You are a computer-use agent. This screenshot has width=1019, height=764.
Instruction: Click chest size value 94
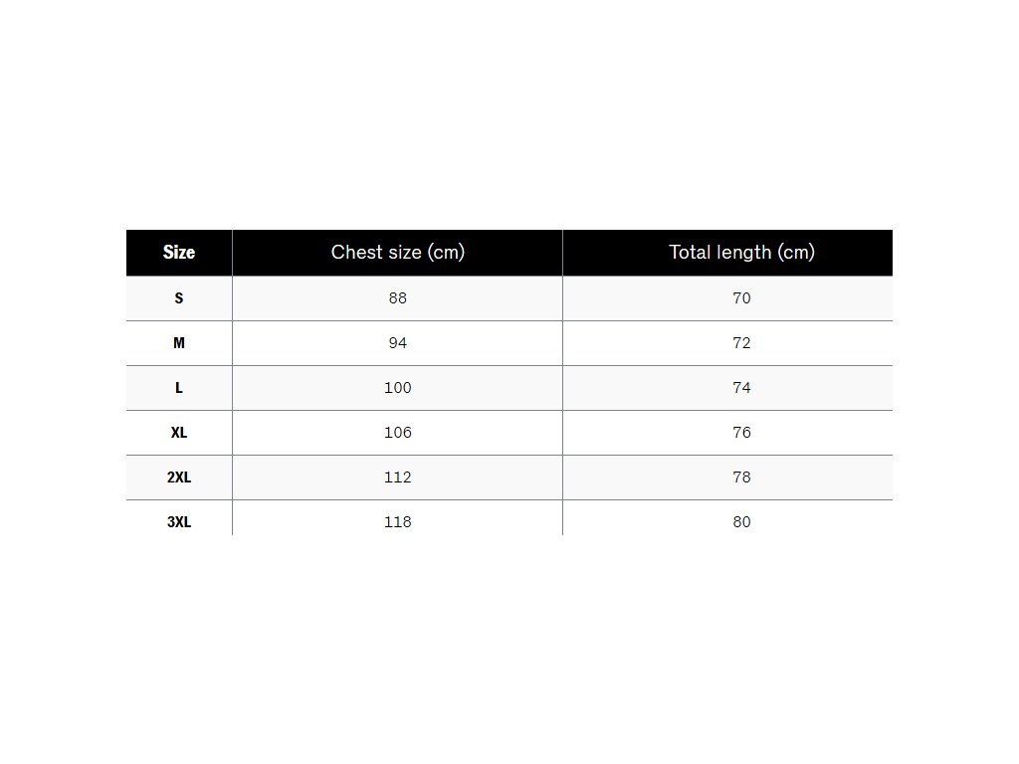398,343
